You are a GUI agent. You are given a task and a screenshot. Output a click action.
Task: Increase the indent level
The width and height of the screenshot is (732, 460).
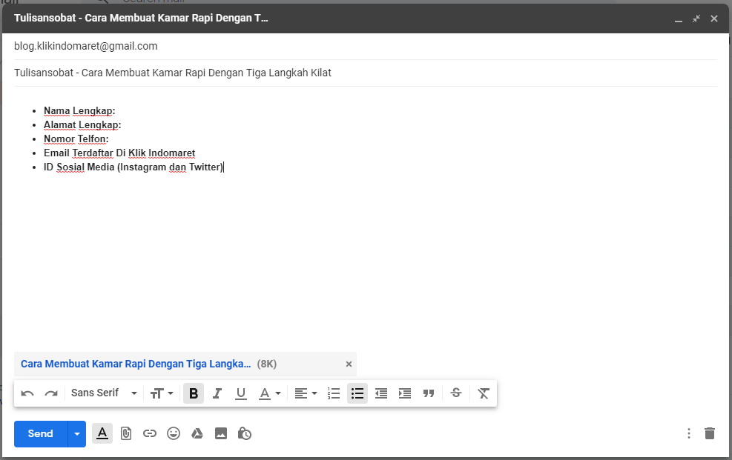[405, 393]
